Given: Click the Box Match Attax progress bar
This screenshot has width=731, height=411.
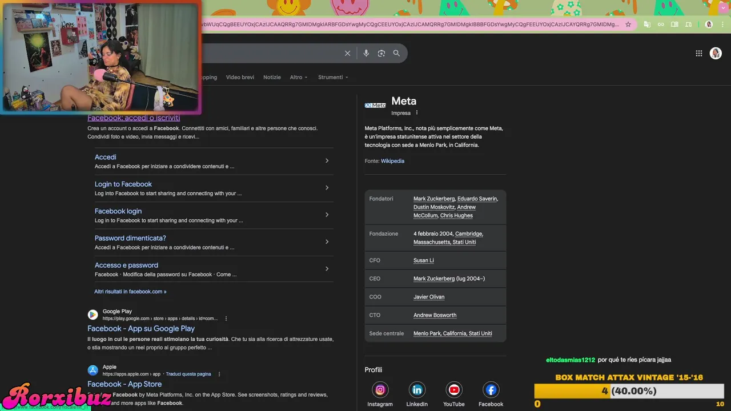Looking at the screenshot, I should 629,391.
